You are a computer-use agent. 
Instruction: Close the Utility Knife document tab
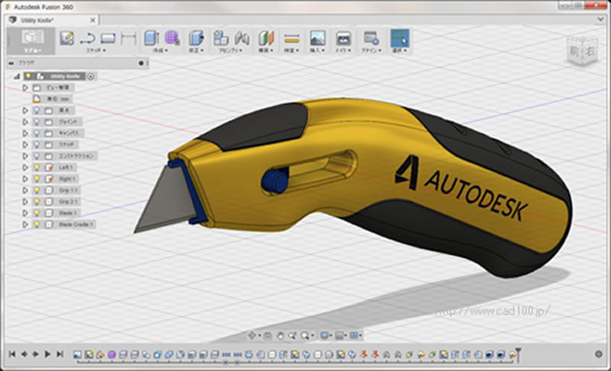click(x=92, y=20)
